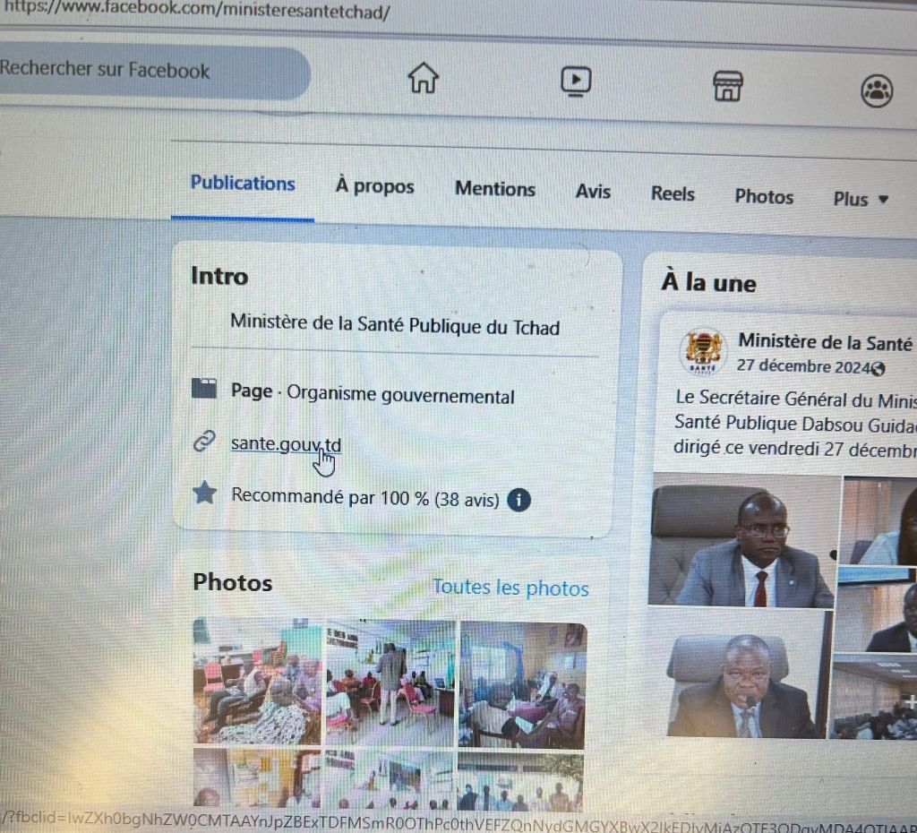Click the globe audience icon beside post date
This screenshot has height=833, width=917.
point(878,368)
